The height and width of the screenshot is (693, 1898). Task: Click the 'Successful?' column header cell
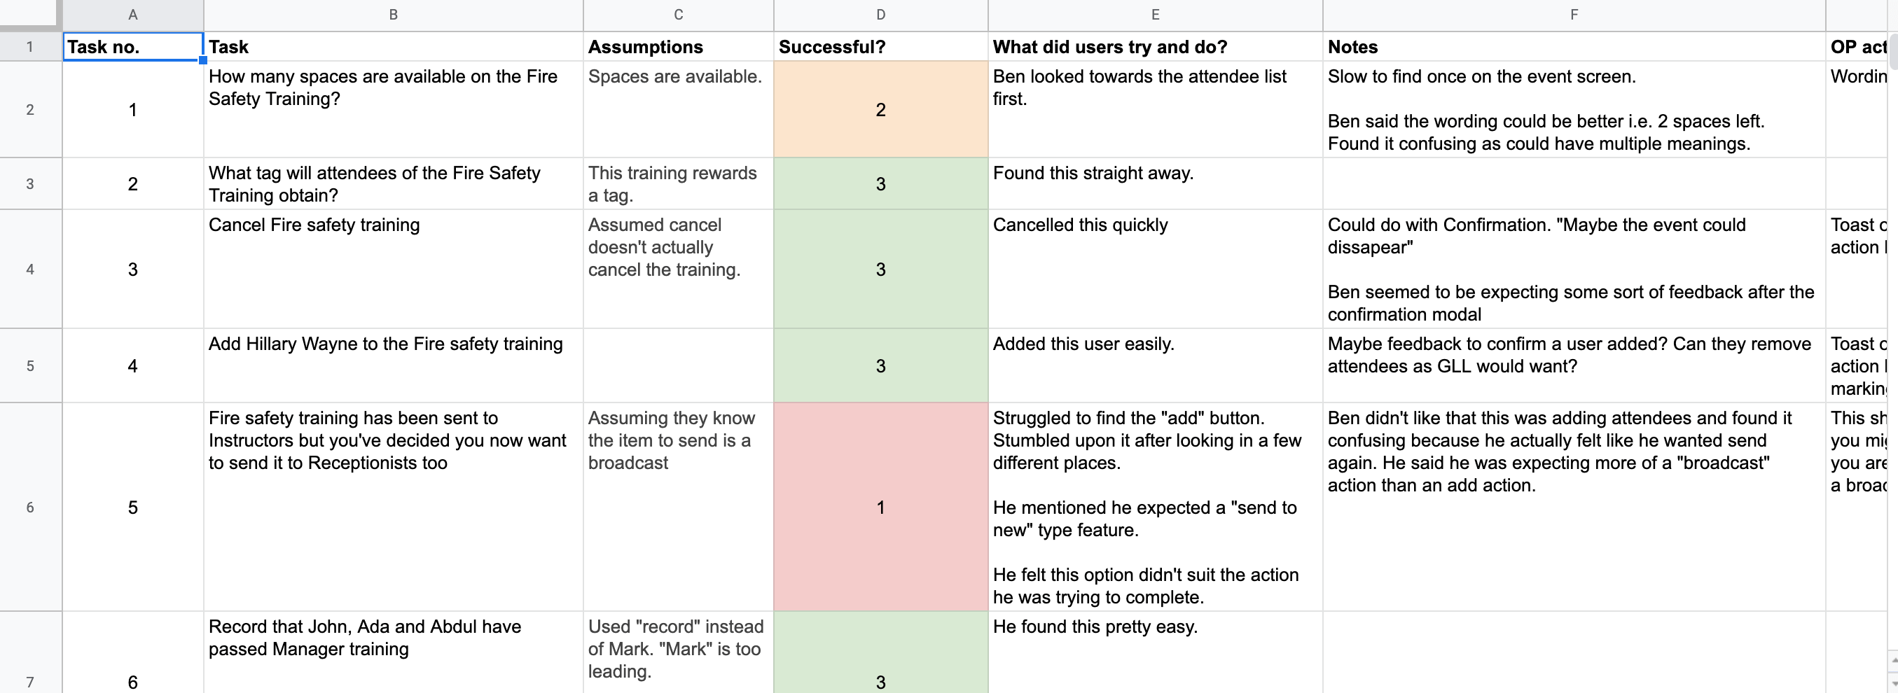[x=880, y=45]
